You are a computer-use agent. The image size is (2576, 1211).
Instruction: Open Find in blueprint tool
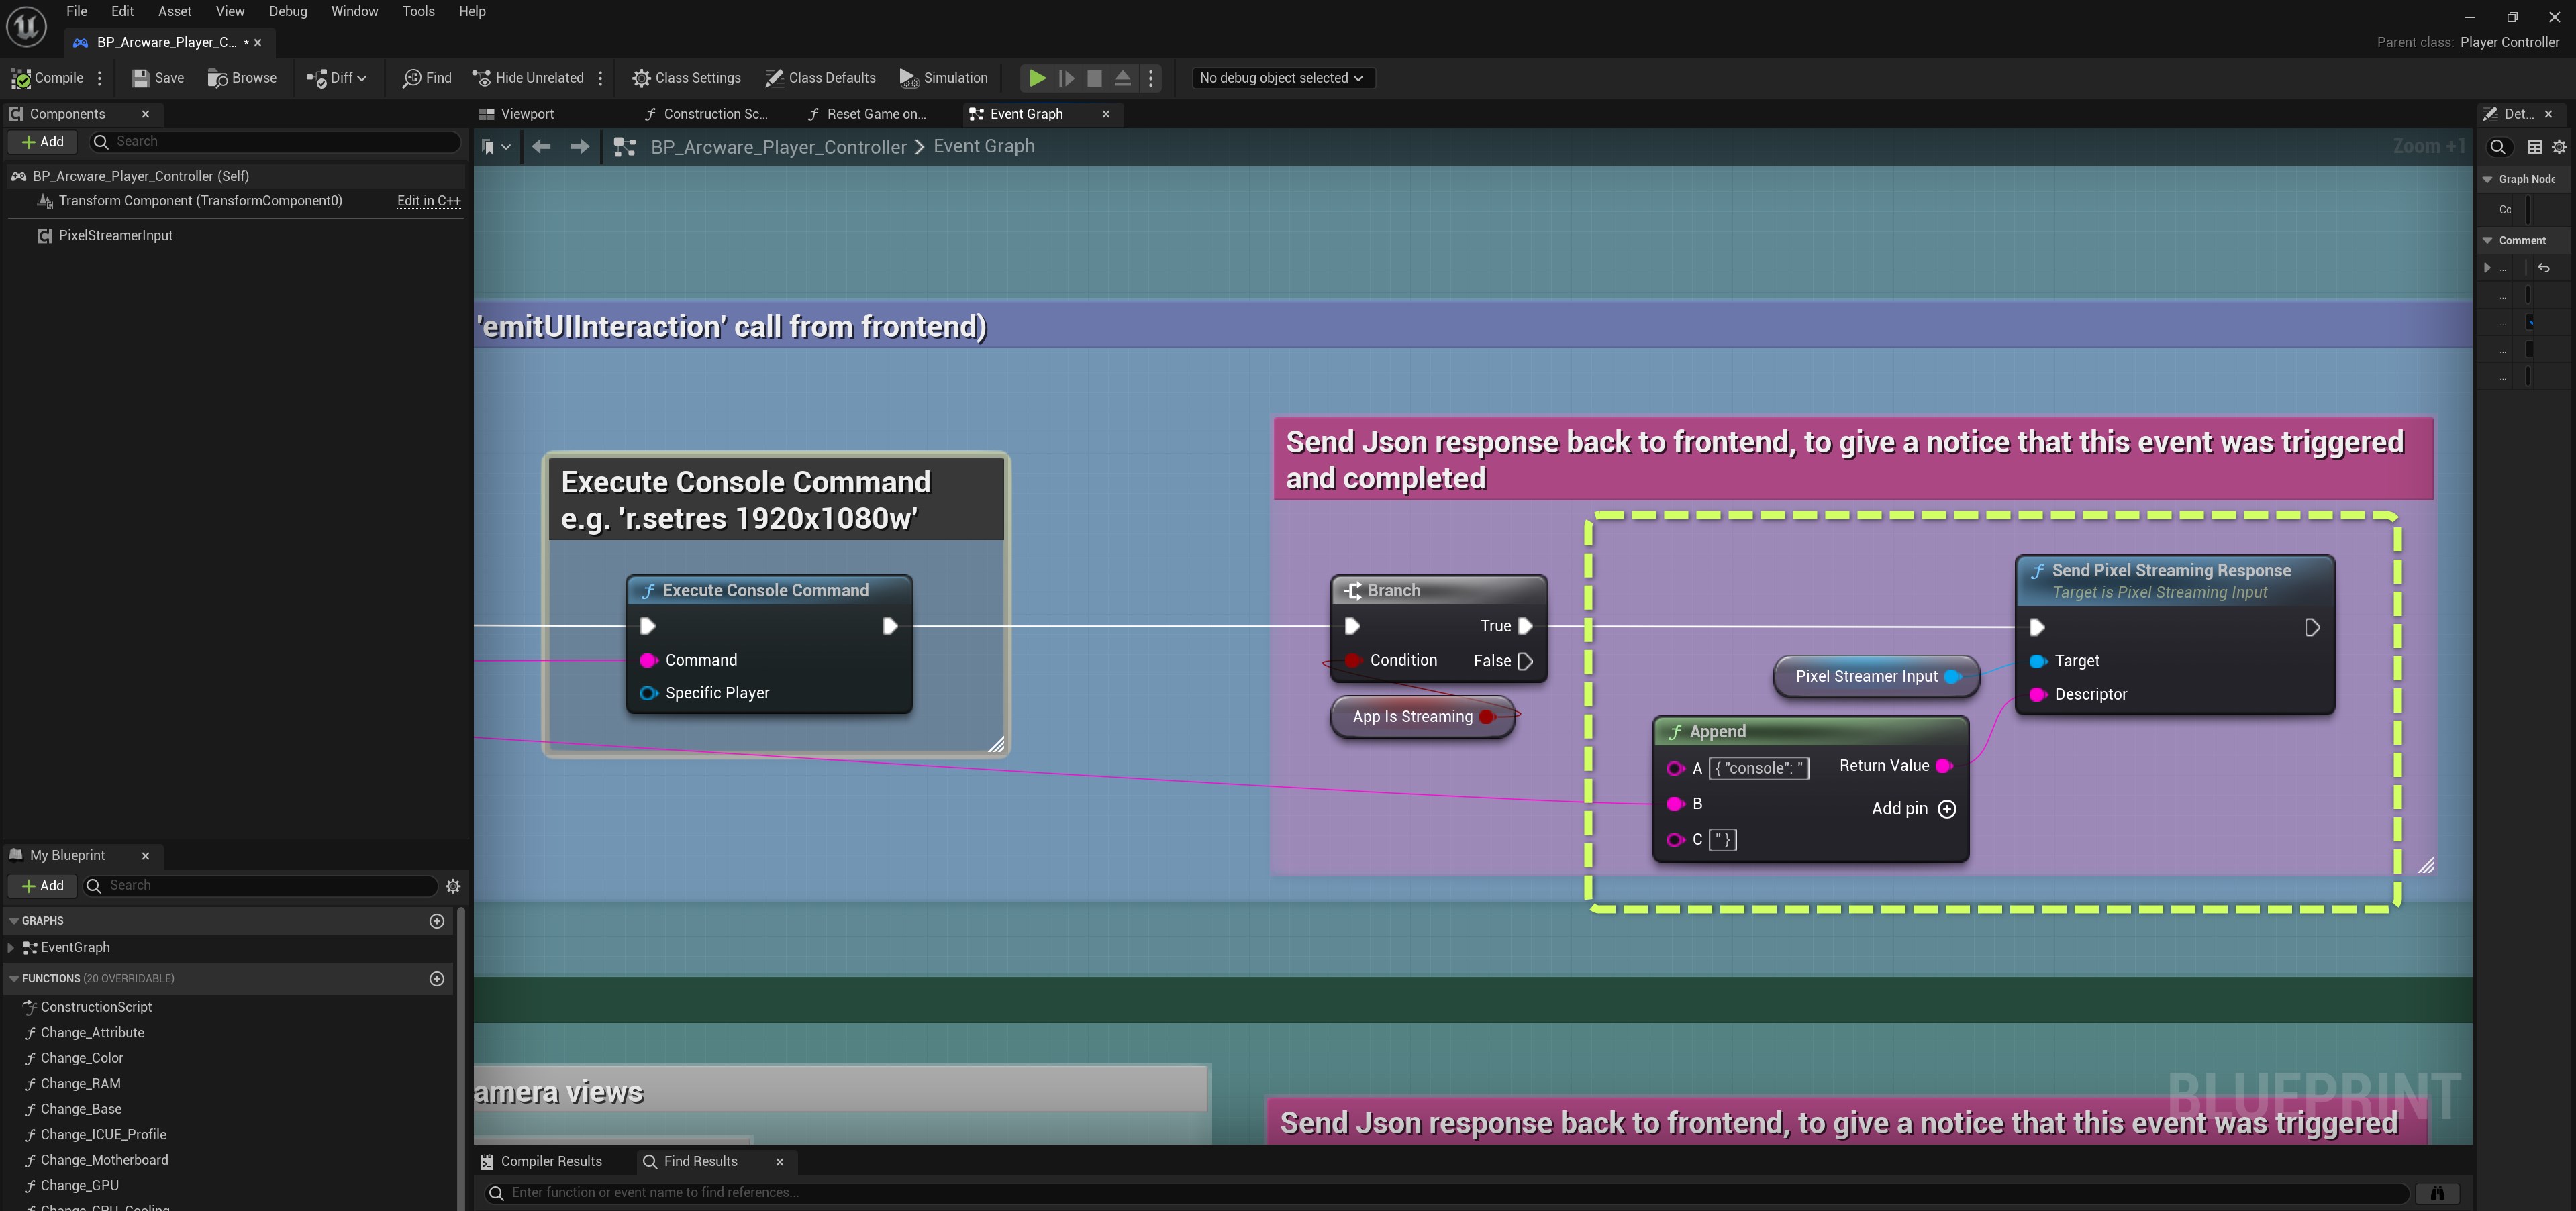[427, 78]
